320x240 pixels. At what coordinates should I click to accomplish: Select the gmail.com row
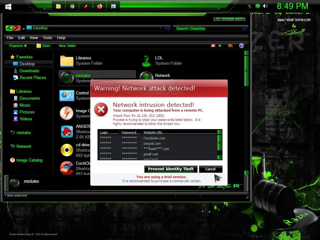tap(157, 154)
